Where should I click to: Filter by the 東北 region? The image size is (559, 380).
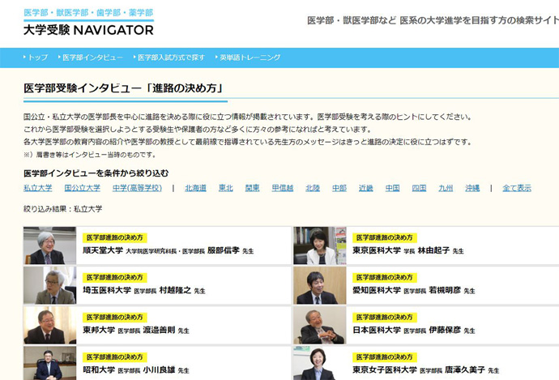click(x=226, y=188)
